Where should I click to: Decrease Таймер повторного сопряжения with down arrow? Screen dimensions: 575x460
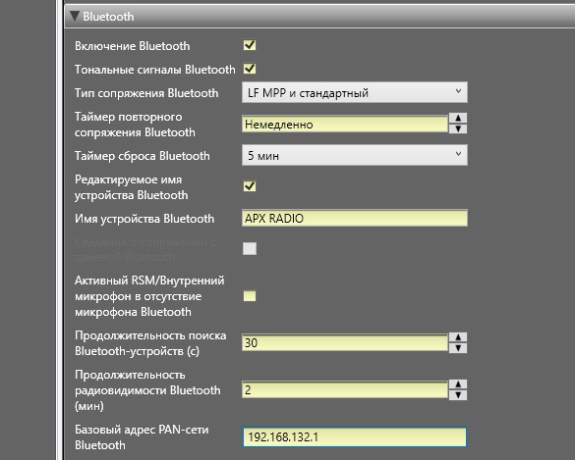[x=458, y=128]
